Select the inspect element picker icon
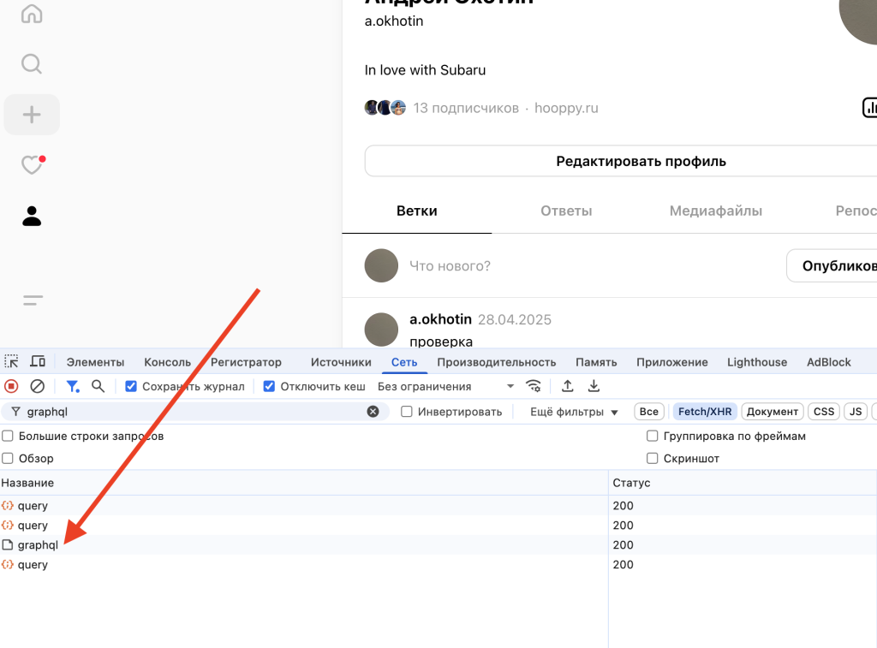Screen dimensions: 877x648 pos(11,361)
